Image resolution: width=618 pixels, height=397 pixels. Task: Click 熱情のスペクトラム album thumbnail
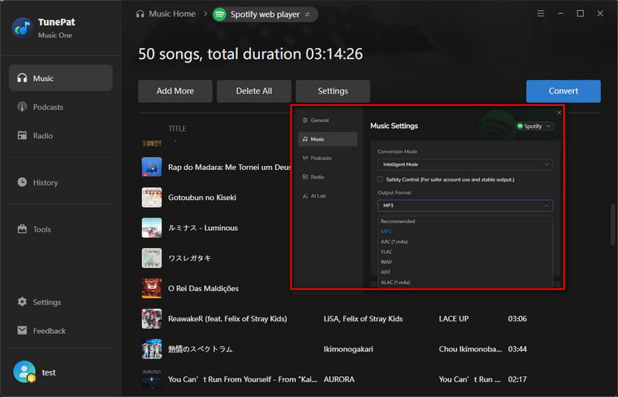tap(151, 349)
